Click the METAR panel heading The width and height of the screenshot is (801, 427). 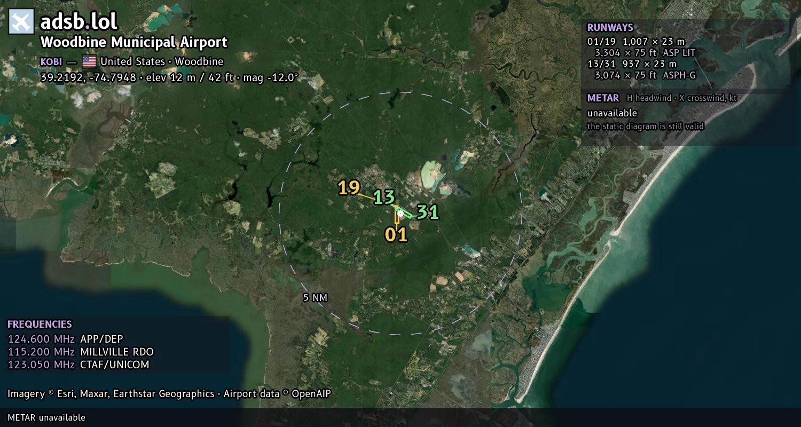(603, 98)
